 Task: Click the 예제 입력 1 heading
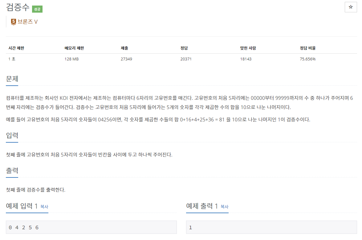pyautogui.click(x=22, y=206)
